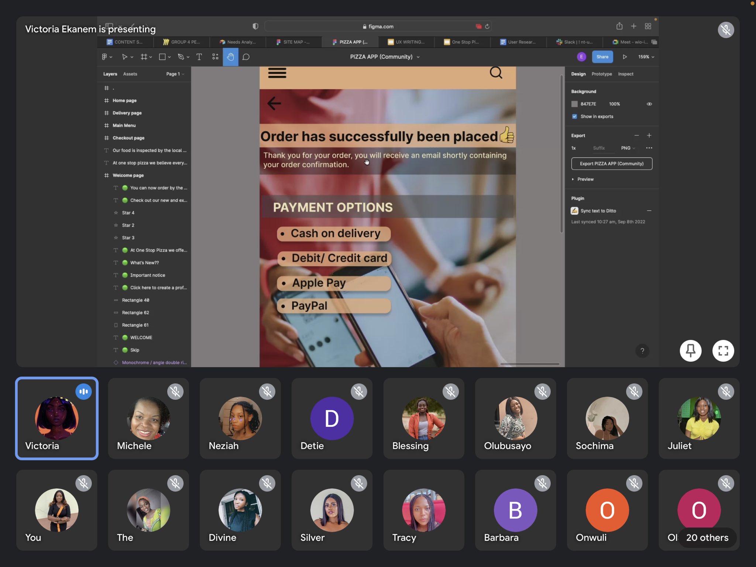The image size is (756, 567).
Task: Click the Delivery page layer item
Action: coord(127,113)
